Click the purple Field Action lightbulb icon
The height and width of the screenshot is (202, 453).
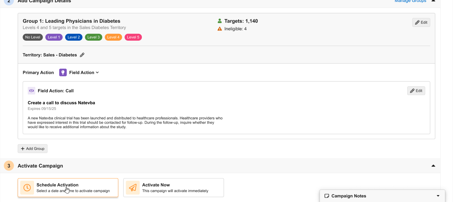pyautogui.click(x=63, y=72)
